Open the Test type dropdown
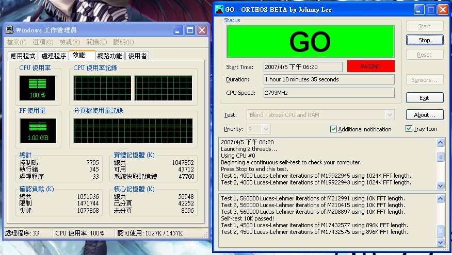The height and width of the screenshot is (255, 452). pyautogui.click(x=390, y=115)
